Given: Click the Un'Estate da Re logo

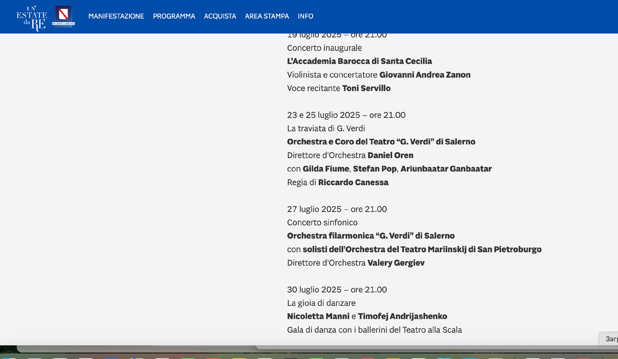Looking at the screenshot, I should coord(31,18).
